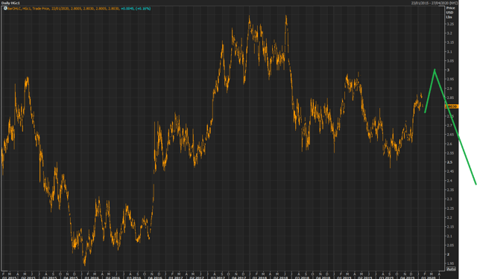Click the Auto scale button
The width and height of the screenshot is (477, 279).
coord(451,269)
